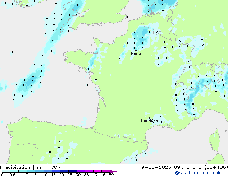This screenshot has height=176, width=228.
Task: Click the '15' legend scale label
Action: (53, 175)
